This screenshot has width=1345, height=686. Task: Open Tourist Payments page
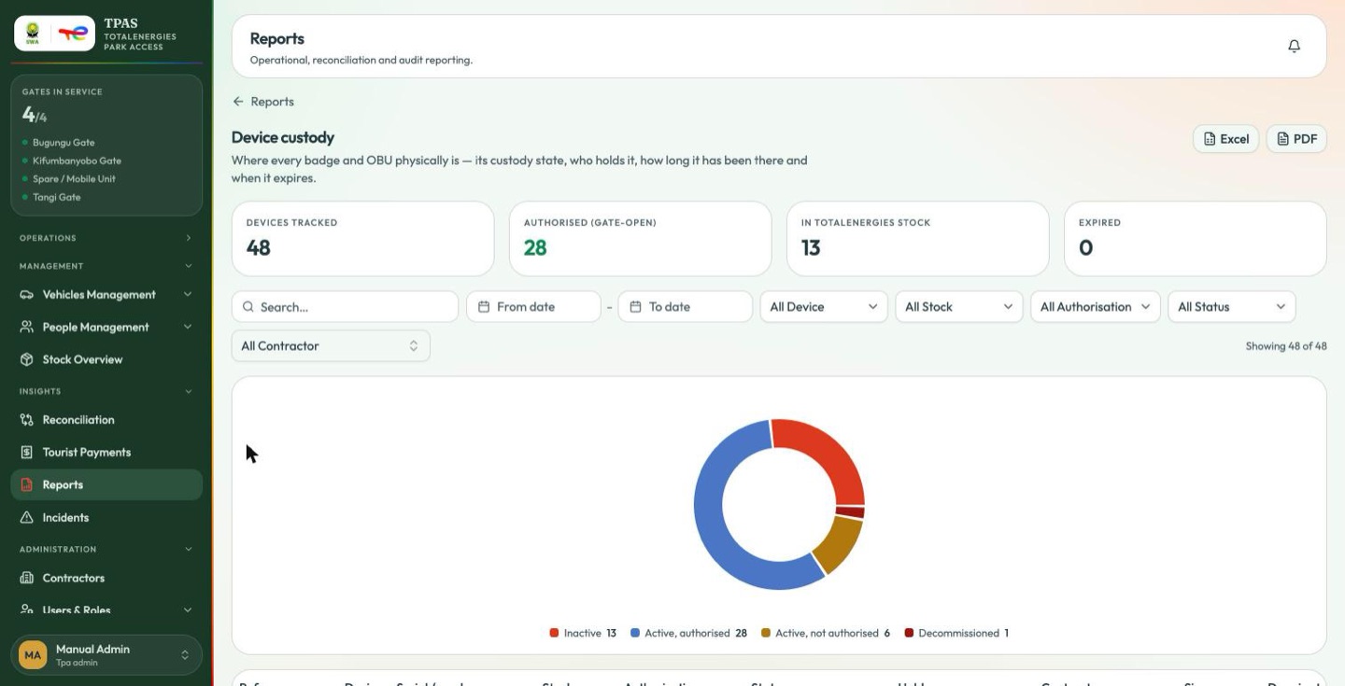coord(106,453)
